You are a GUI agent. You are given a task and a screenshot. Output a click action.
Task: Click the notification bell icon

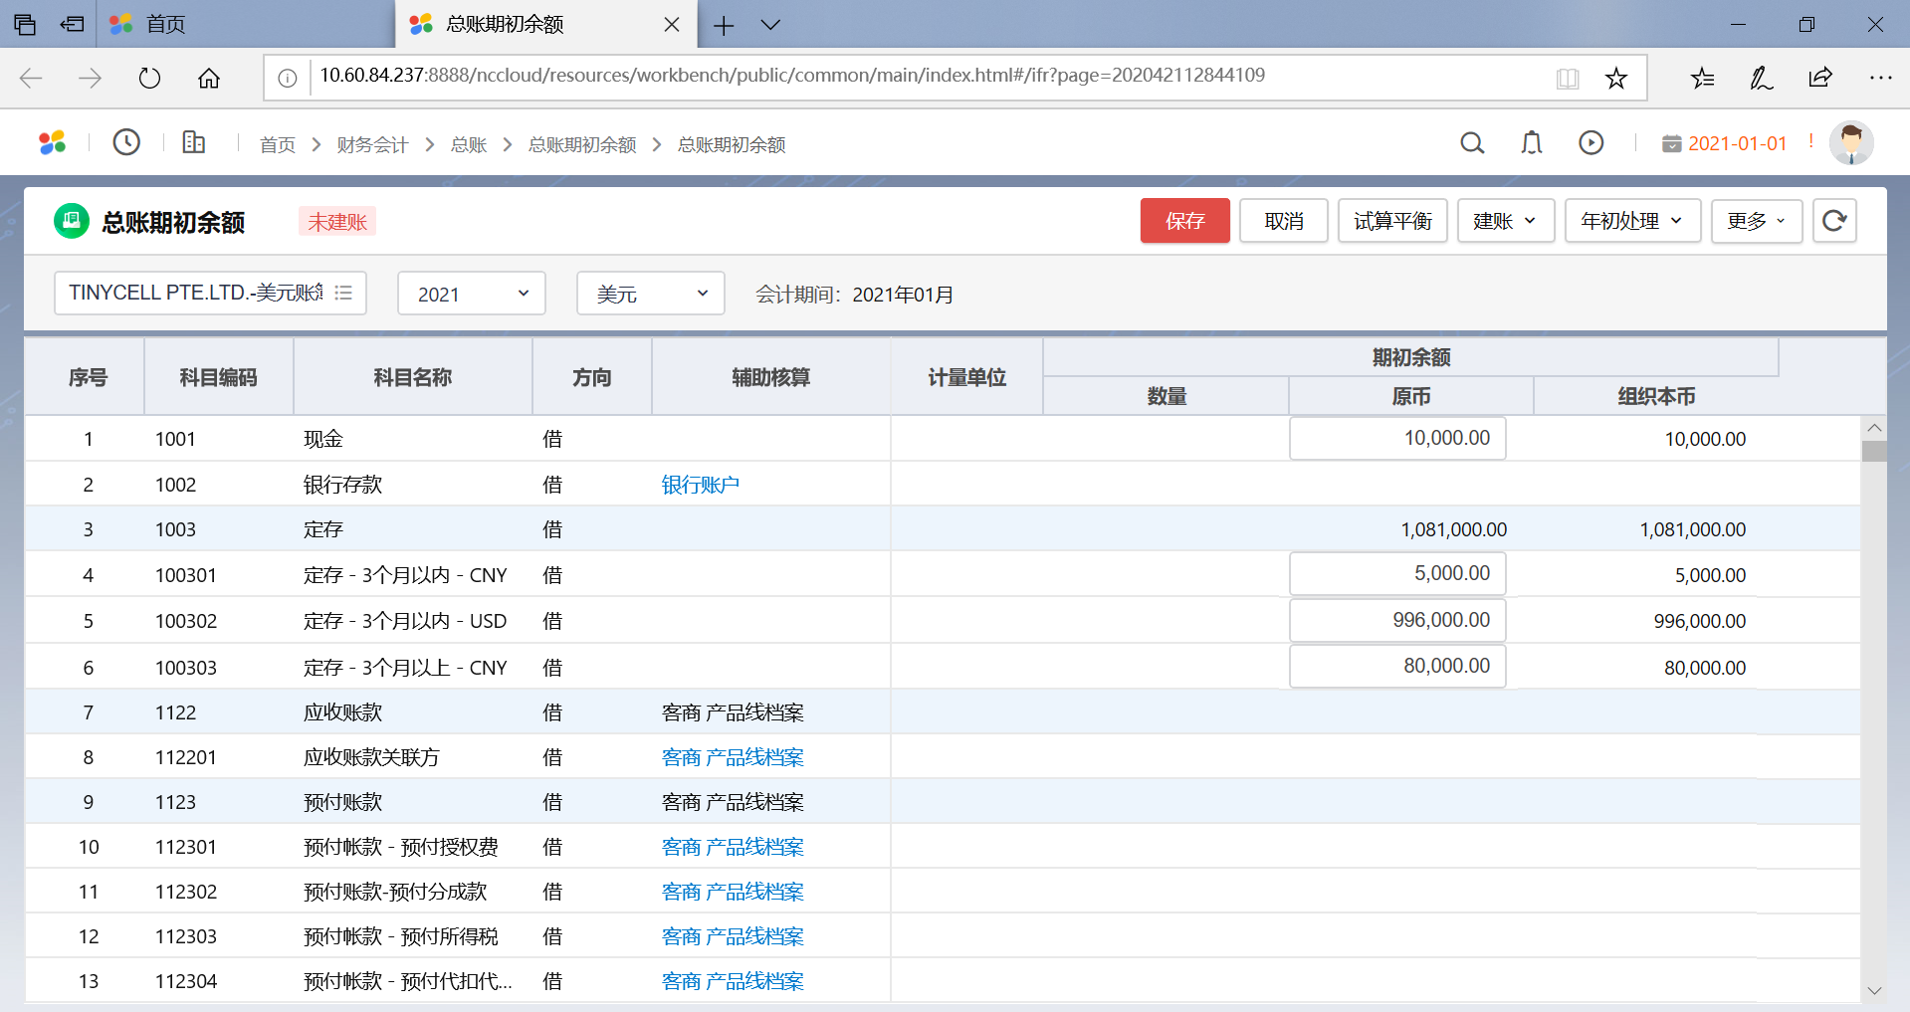[x=1532, y=143]
